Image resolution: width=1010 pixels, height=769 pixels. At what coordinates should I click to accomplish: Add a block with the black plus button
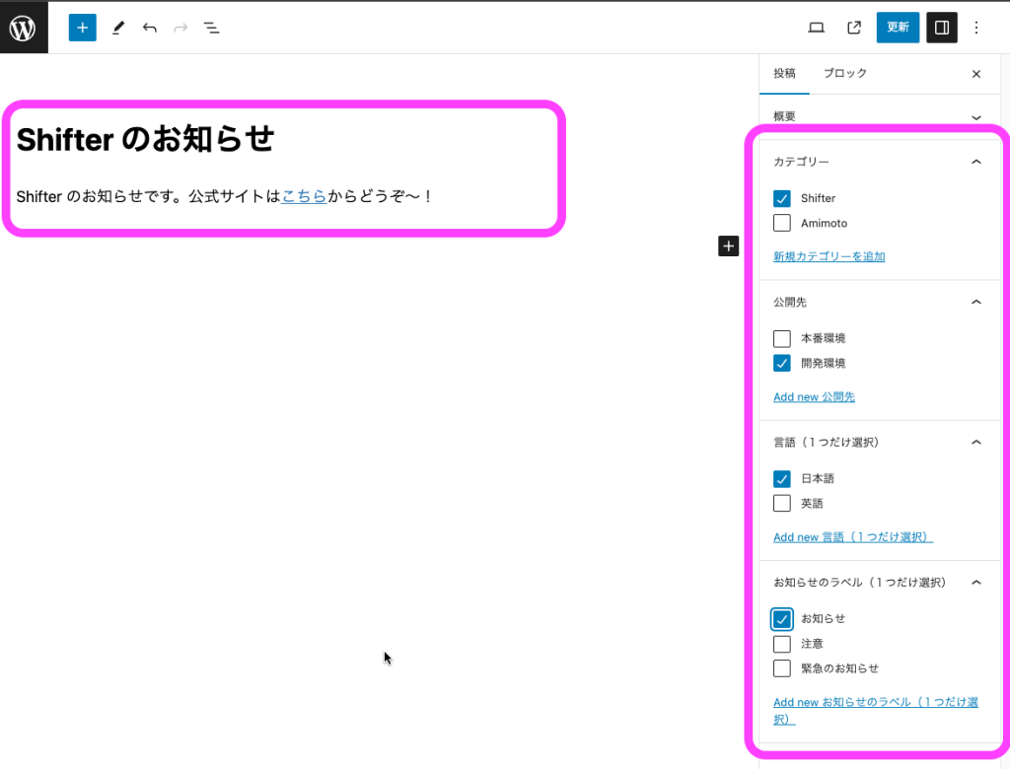tap(729, 246)
